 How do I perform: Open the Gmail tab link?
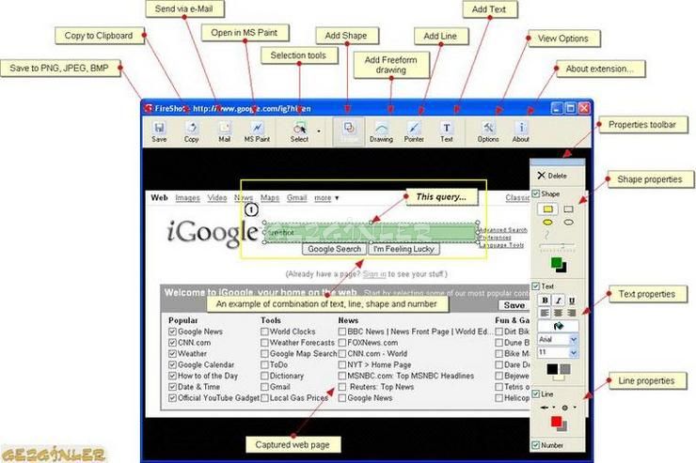pyautogui.click(x=296, y=198)
